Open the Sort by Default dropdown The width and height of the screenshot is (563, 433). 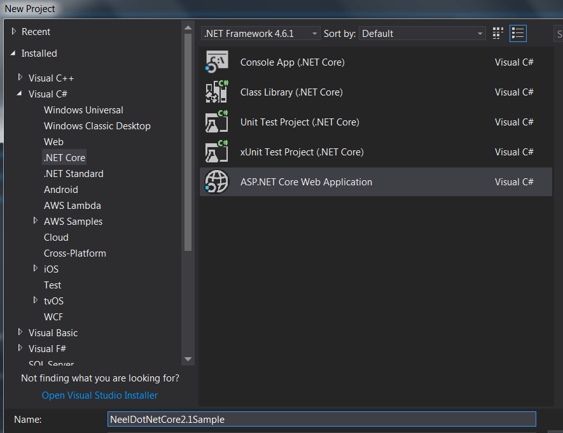click(422, 34)
